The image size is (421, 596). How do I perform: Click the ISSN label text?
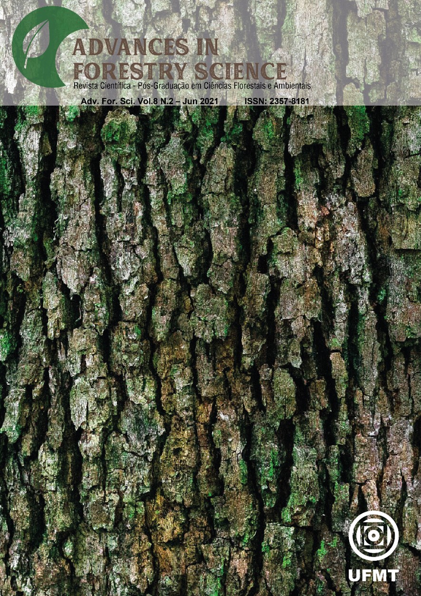(x=255, y=102)
